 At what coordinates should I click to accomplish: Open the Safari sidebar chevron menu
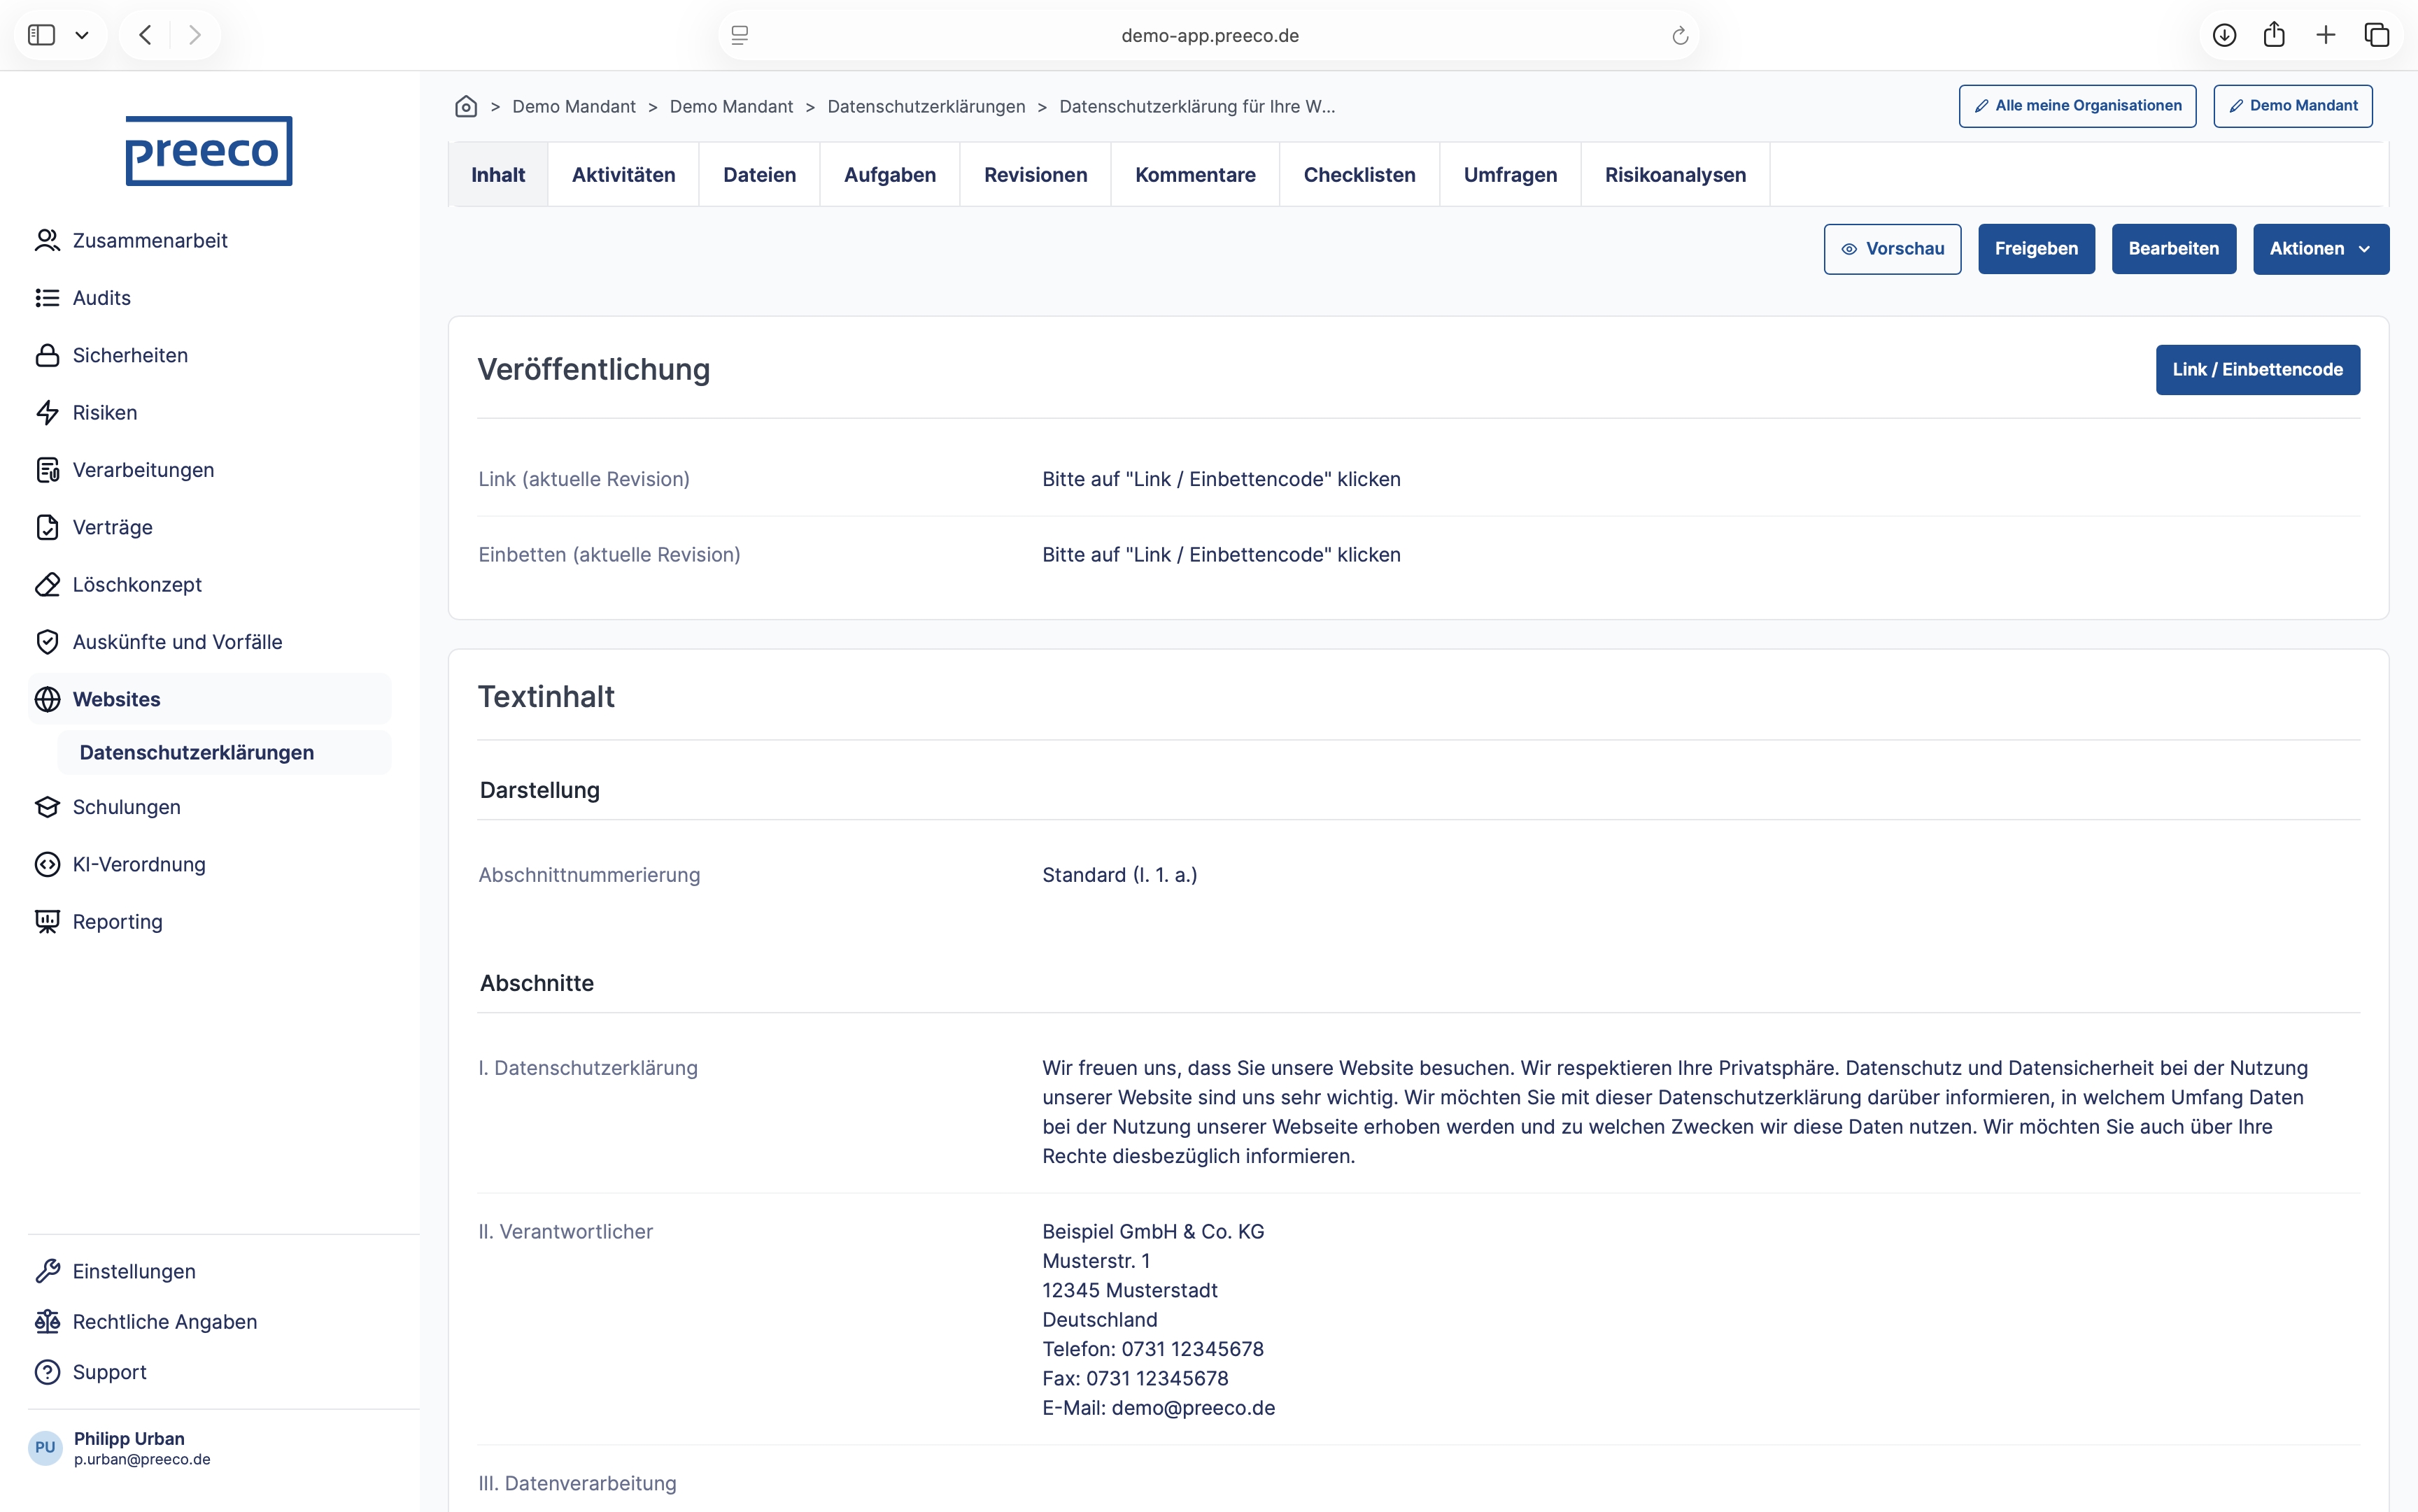[x=82, y=35]
